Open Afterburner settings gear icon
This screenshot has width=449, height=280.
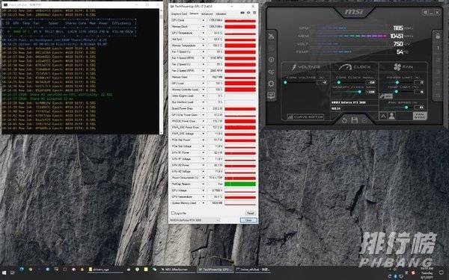coord(271,84)
